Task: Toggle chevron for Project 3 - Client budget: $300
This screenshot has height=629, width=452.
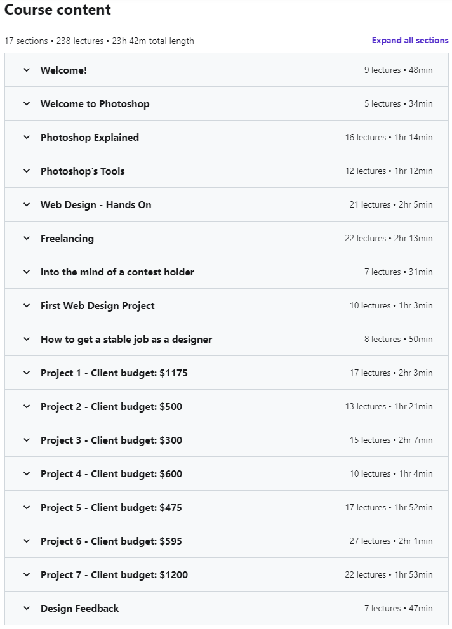Action: 27,440
